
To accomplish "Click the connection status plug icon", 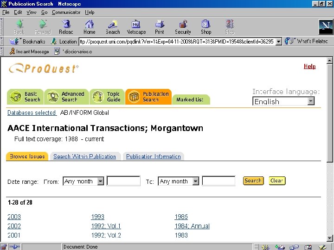I will [14, 247].
